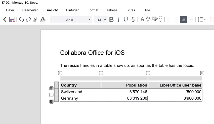Open the font size 12 dropdown
This screenshot has height=124, width=214.
click(x=105, y=20)
